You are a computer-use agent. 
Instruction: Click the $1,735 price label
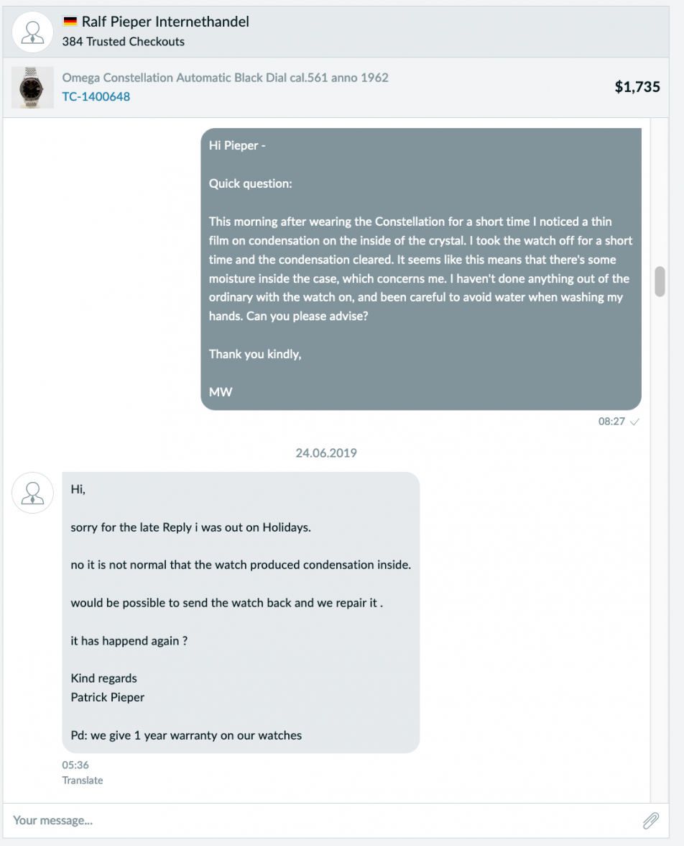(637, 87)
